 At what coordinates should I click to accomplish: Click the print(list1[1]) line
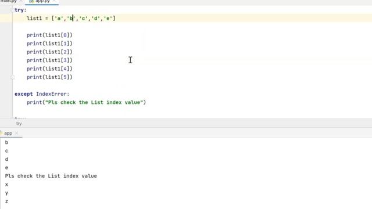tap(49, 44)
